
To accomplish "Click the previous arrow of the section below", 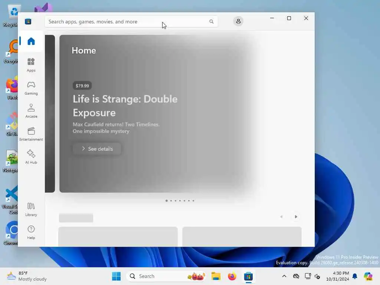I will click(281, 217).
